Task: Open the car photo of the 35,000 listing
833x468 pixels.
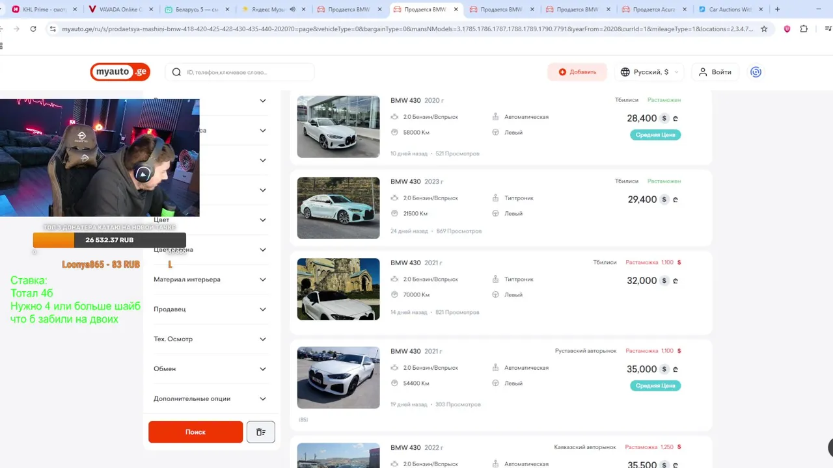Action: tap(338, 378)
